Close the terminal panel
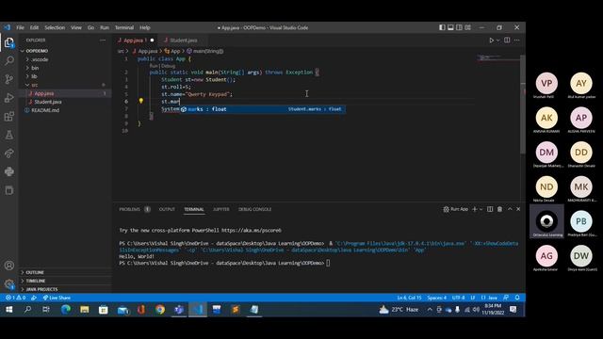This screenshot has width=603, height=339. tap(518, 209)
